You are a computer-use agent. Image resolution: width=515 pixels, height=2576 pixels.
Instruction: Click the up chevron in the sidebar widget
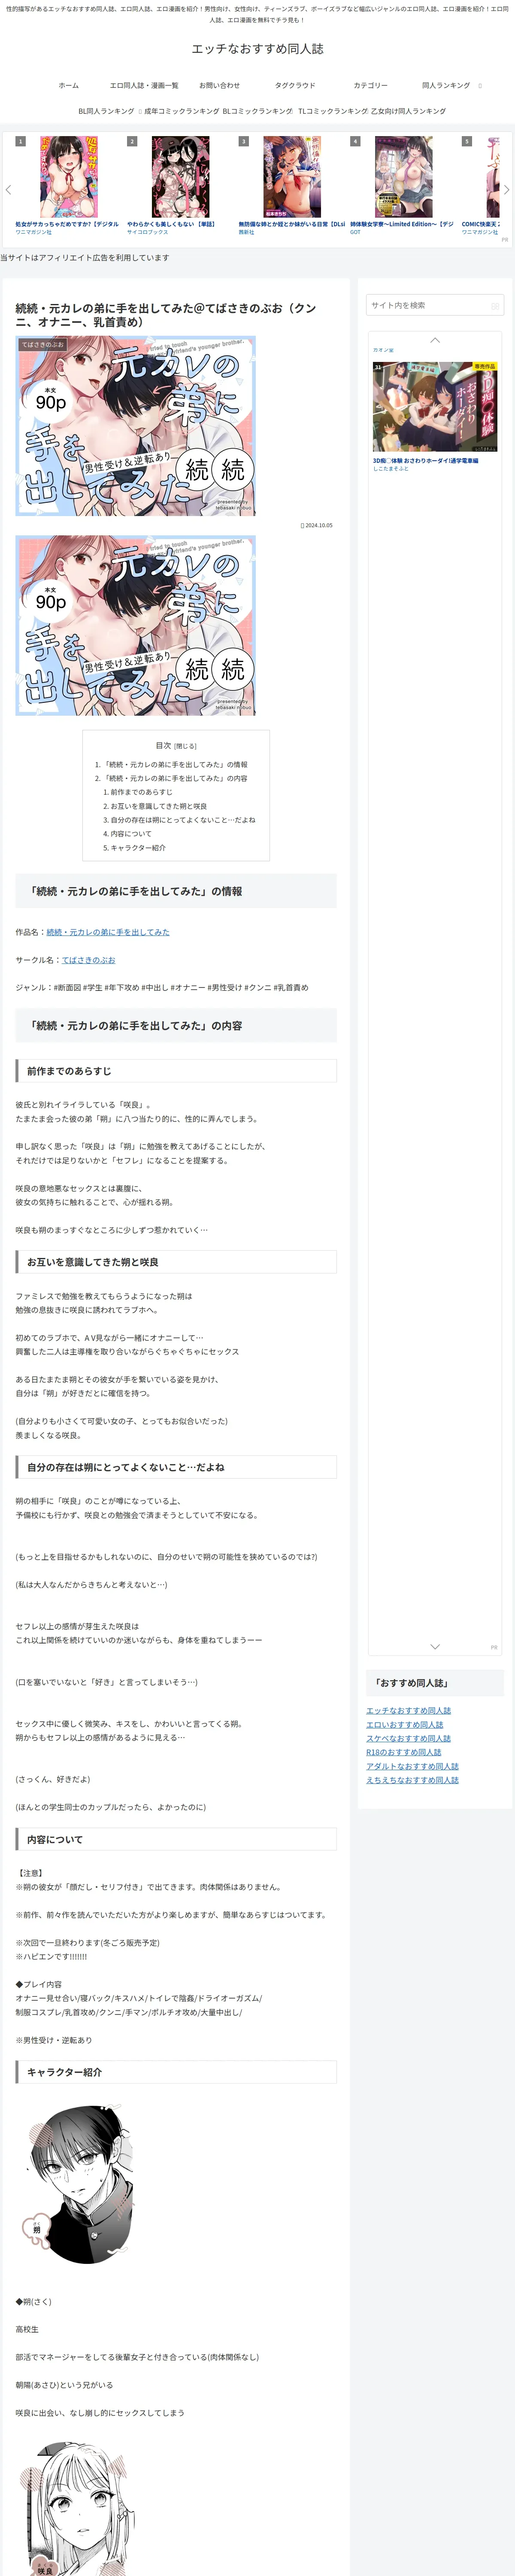[x=435, y=340]
